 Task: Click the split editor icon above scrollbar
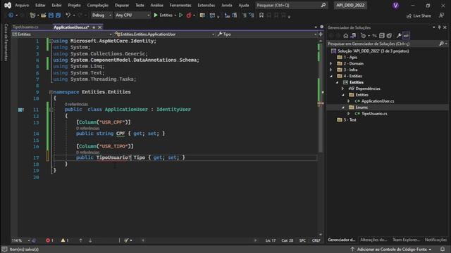coord(321,34)
